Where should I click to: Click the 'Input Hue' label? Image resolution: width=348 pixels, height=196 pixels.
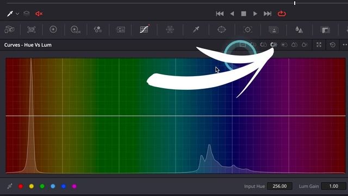click(254, 186)
